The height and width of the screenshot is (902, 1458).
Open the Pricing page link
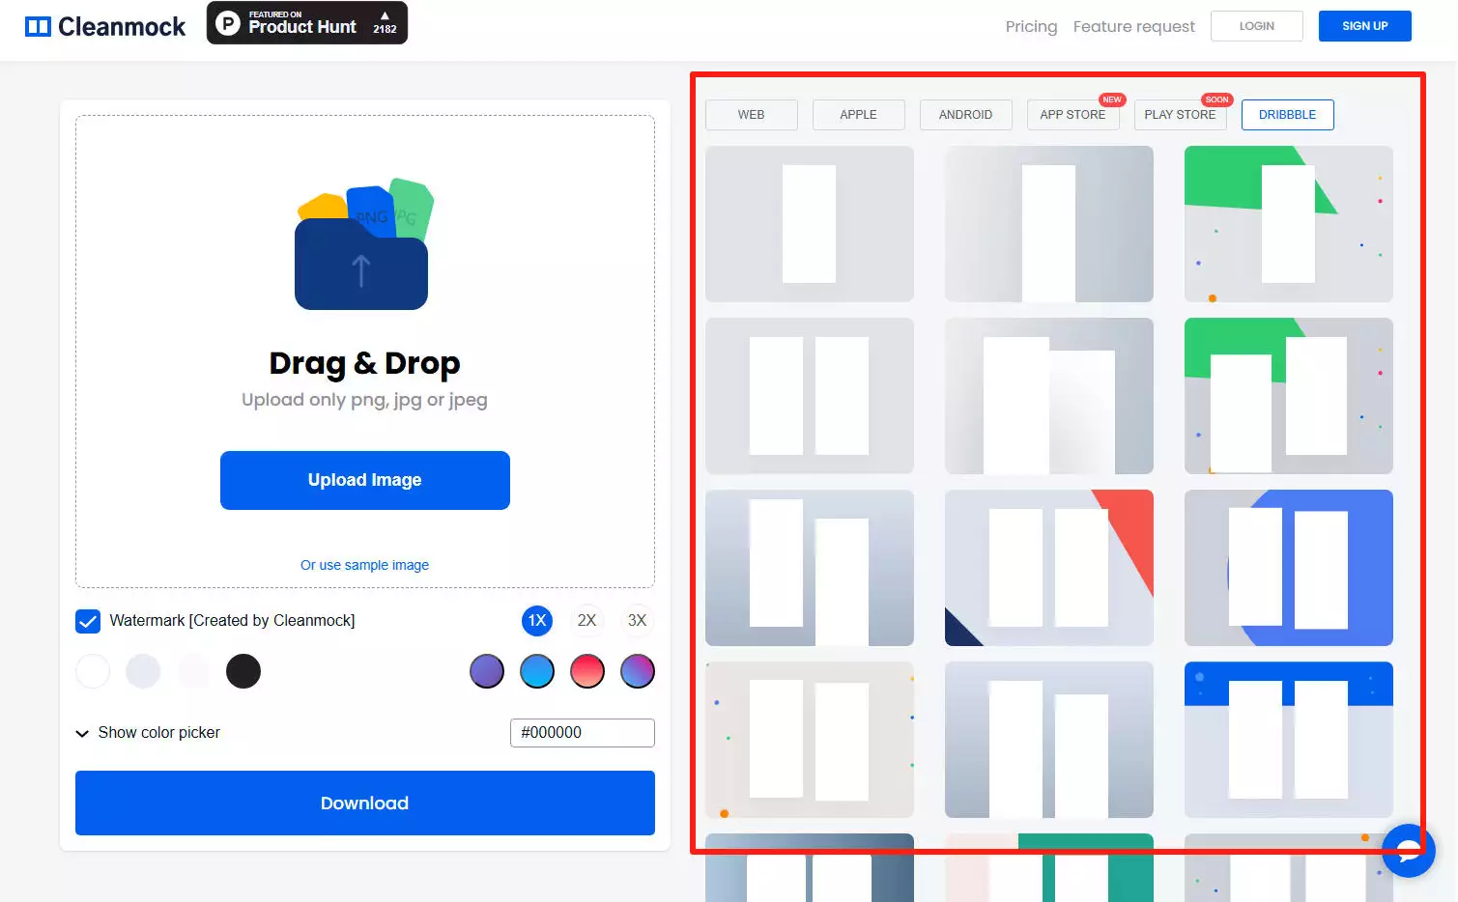coord(1031,27)
